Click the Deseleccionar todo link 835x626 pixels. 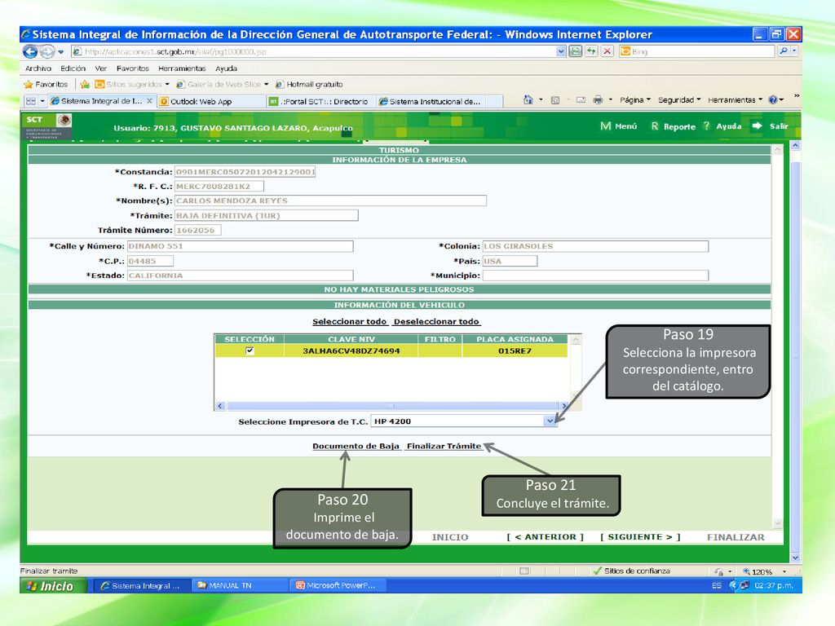tap(437, 321)
